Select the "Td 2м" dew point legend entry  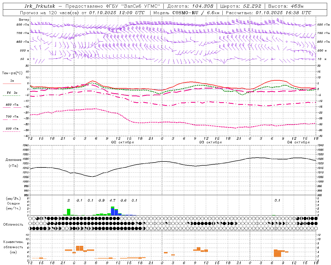pyautogui.click(x=12, y=93)
